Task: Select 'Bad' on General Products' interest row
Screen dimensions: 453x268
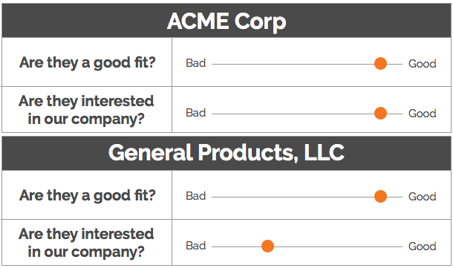Action: [x=196, y=246]
